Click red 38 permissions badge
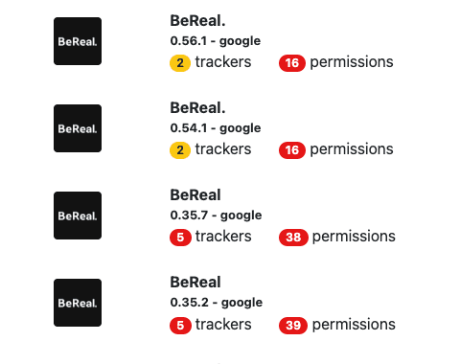Screen dimensions: 460x364 (x=293, y=238)
